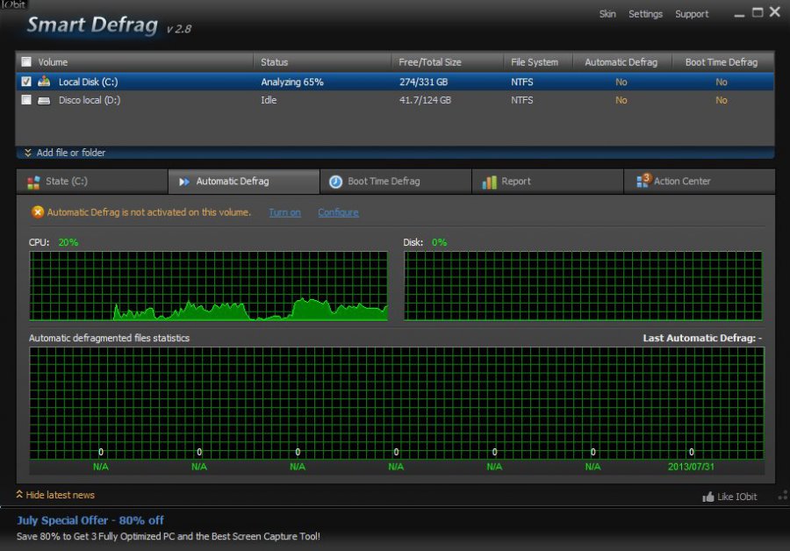Click the Boot Time Defrag clock icon
Image resolution: width=790 pixels, height=551 pixels.
[x=335, y=182]
